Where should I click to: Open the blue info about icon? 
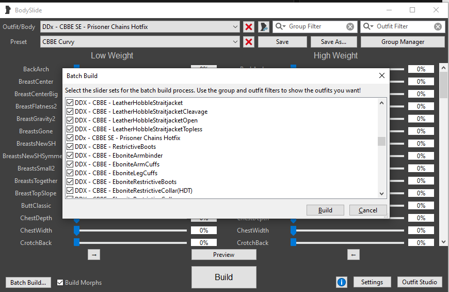pyautogui.click(x=341, y=282)
